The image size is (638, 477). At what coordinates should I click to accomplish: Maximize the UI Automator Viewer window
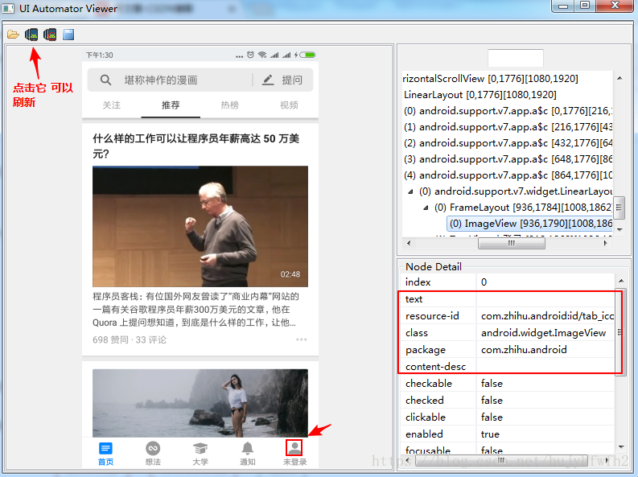[585, 6]
